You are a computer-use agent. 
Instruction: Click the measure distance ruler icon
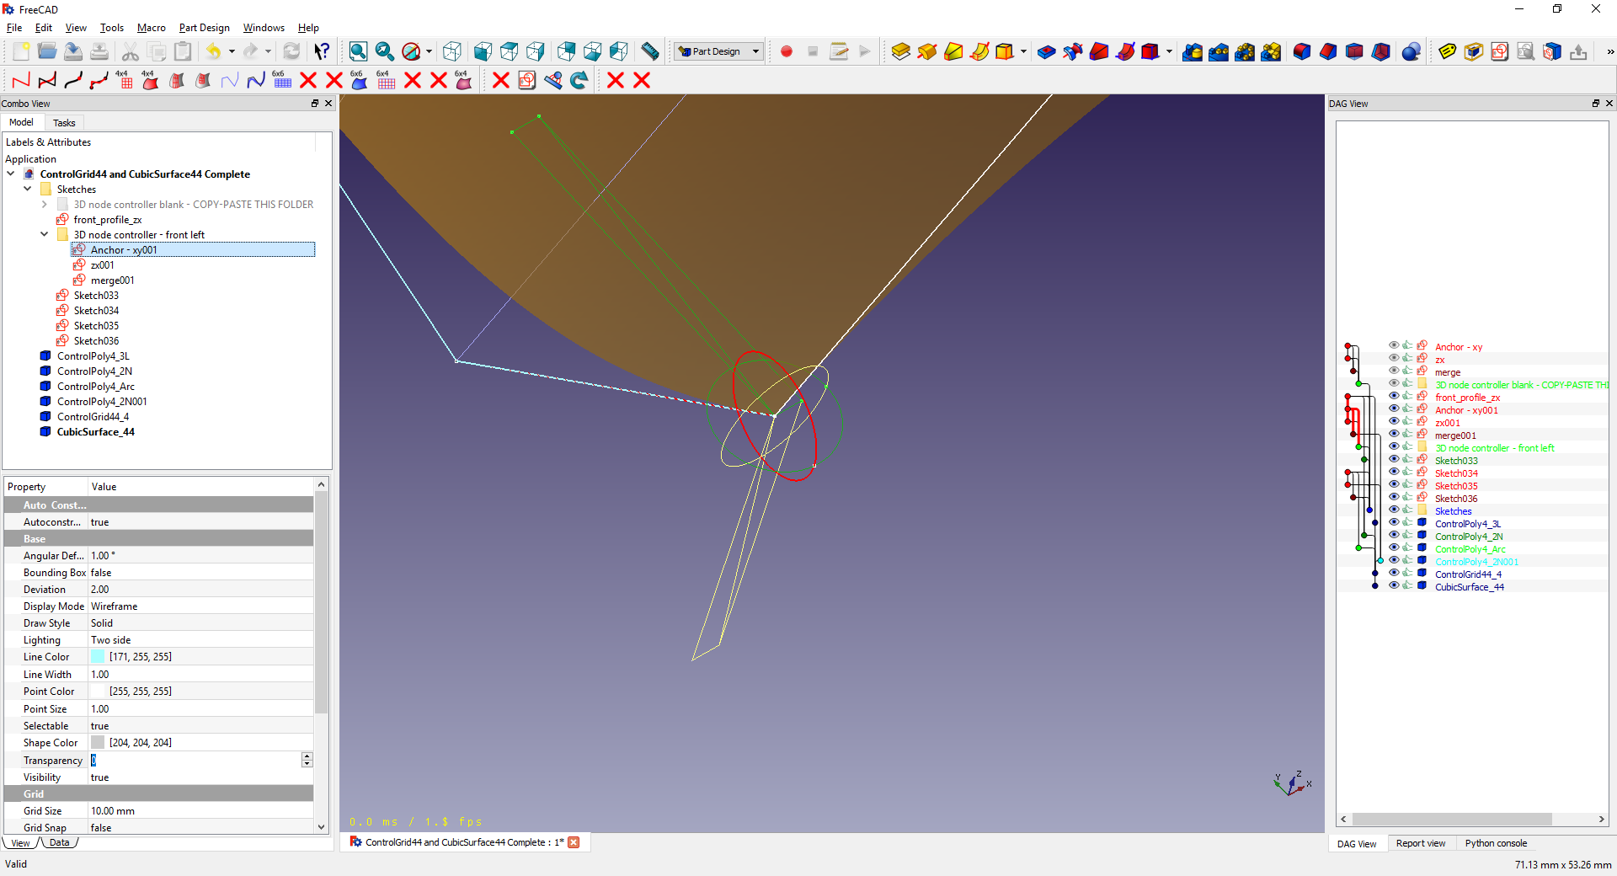[x=650, y=51]
